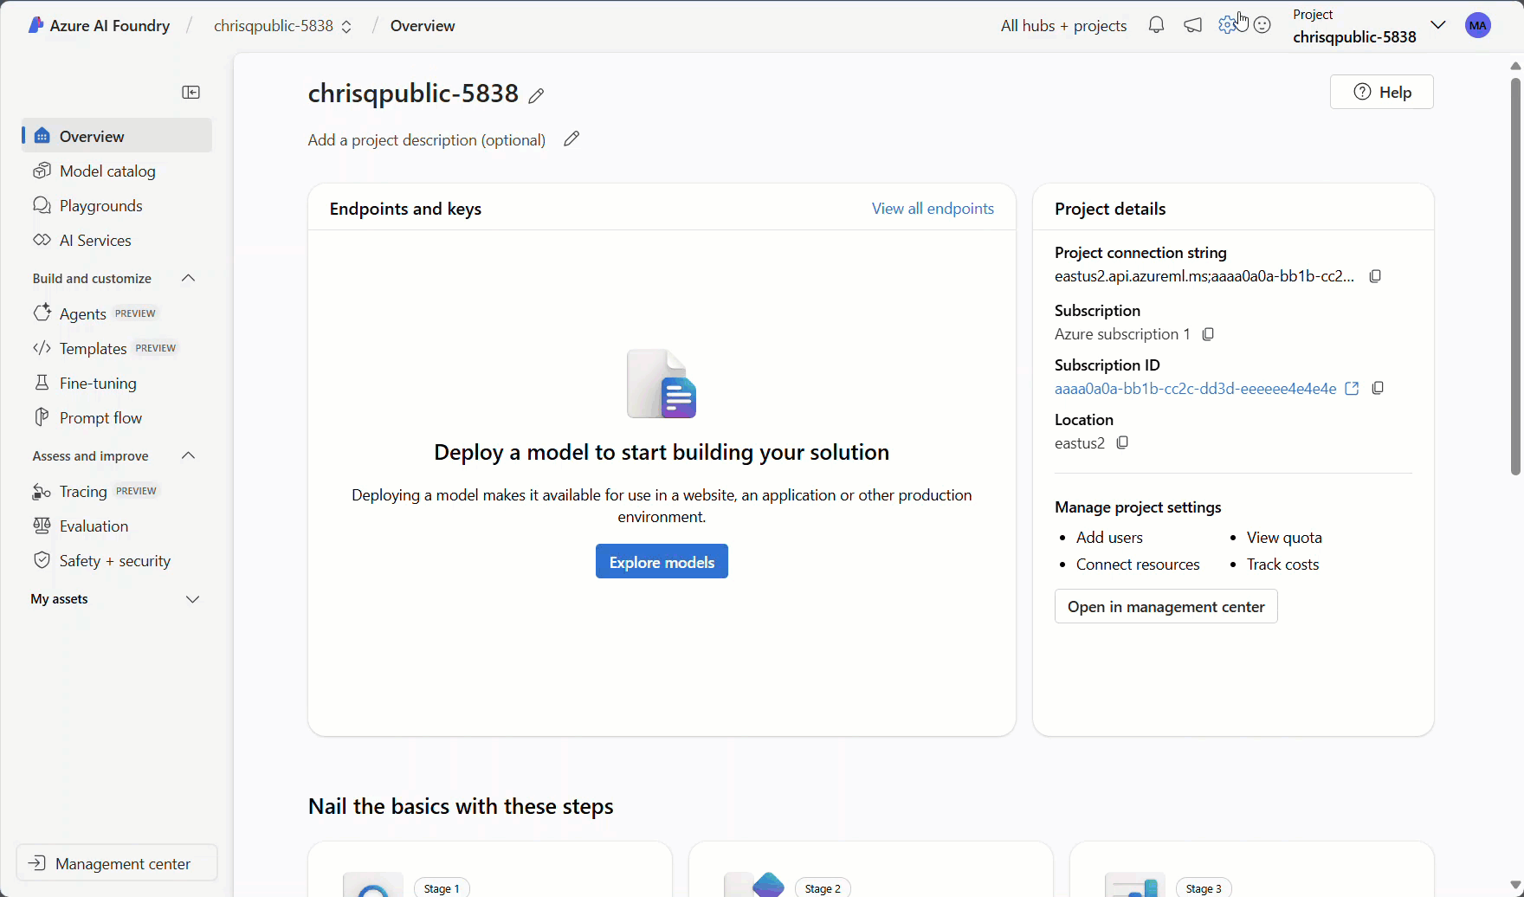Click the Explore models button
The height and width of the screenshot is (897, 1524).
coord(662,562)
